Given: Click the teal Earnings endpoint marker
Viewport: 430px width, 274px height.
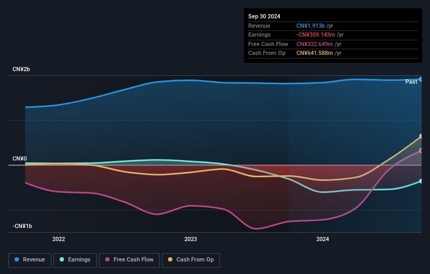Looking at the screenshot, I should pyautogui.click(x=421, y=181).
